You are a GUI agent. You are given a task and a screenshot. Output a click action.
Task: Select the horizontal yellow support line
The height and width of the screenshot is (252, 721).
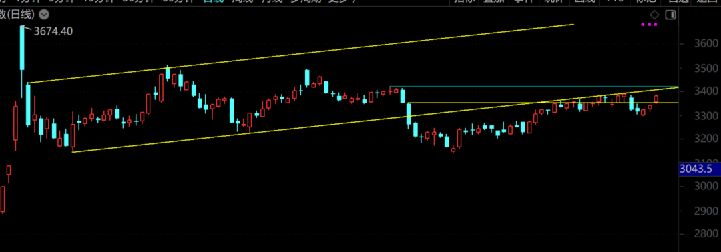(543, 103)
